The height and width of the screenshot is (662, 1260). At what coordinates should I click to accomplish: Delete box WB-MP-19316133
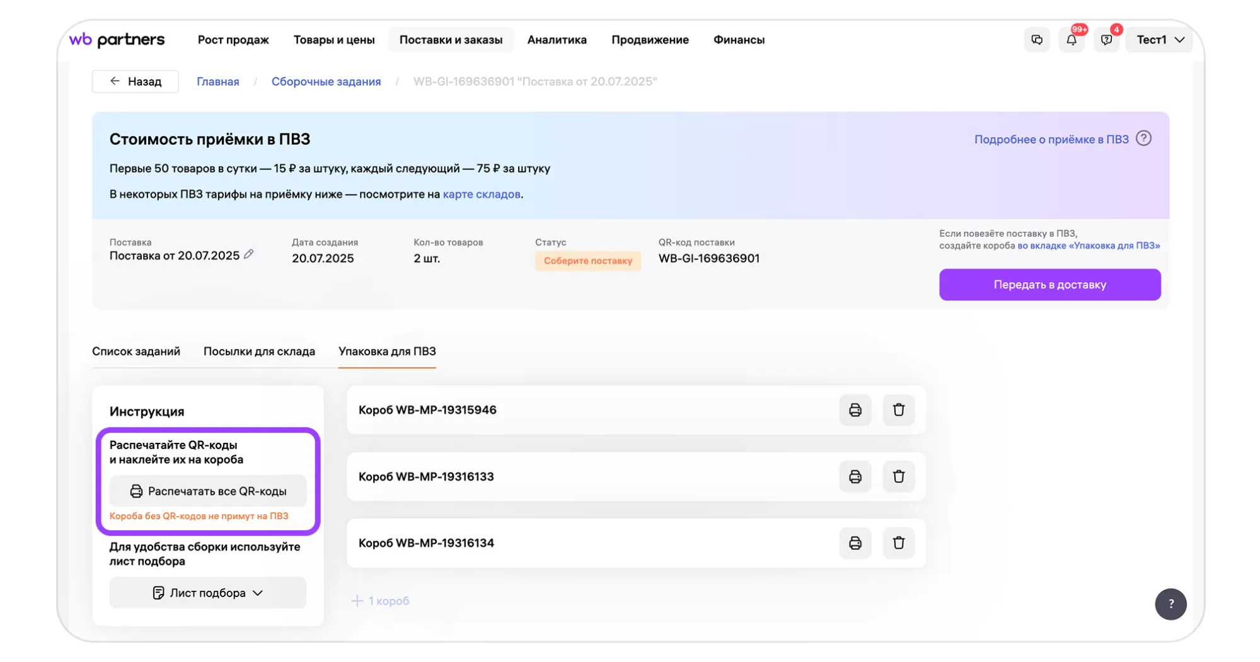(898, 477)
